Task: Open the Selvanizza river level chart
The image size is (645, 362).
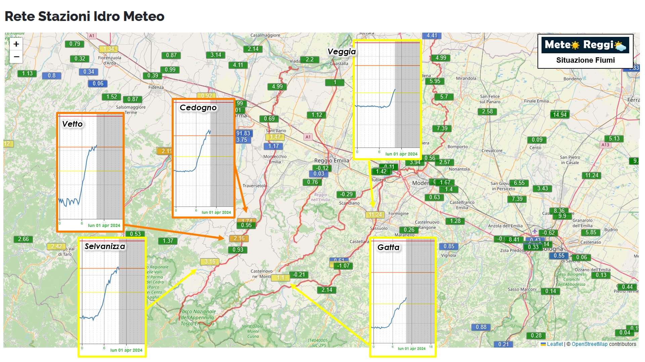Action: (112, 297)
